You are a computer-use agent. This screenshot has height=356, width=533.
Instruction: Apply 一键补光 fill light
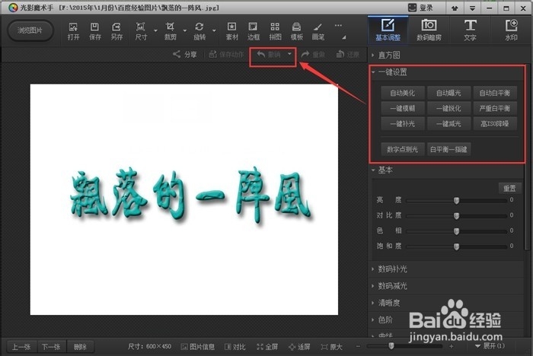403,124
